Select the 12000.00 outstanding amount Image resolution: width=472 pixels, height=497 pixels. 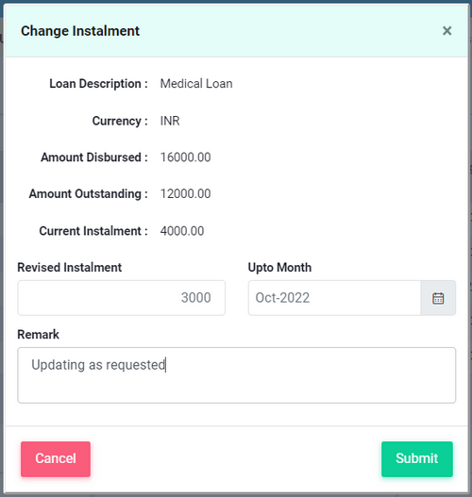186,193
